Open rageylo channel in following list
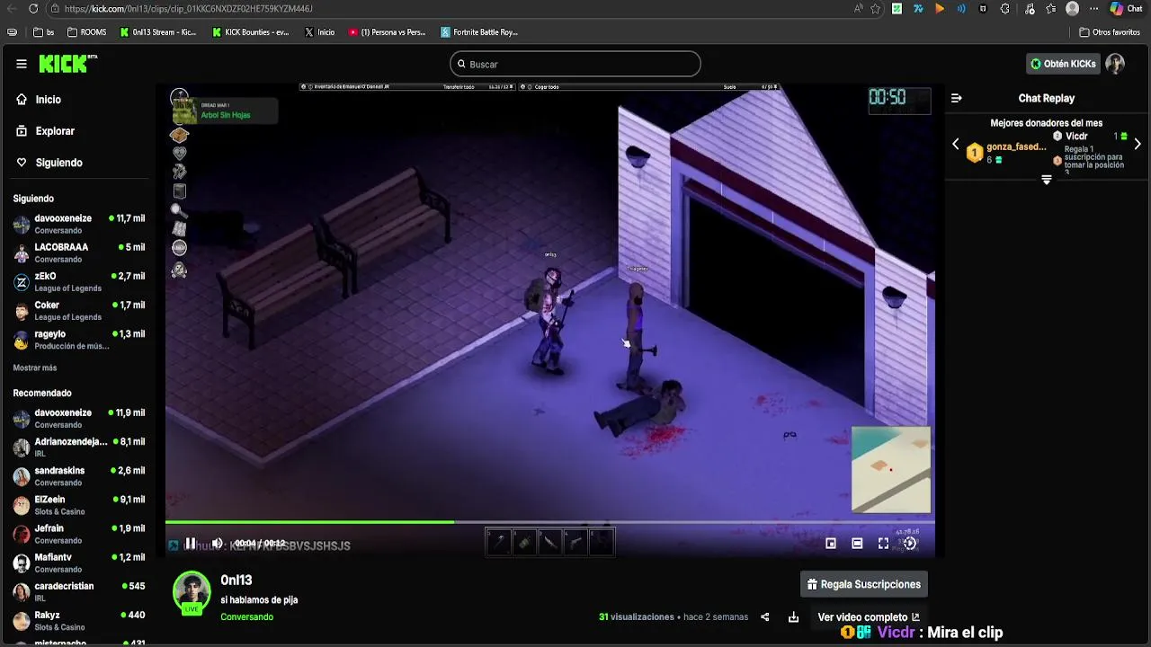Screen dimensions: 1151x647 point(79,340)
